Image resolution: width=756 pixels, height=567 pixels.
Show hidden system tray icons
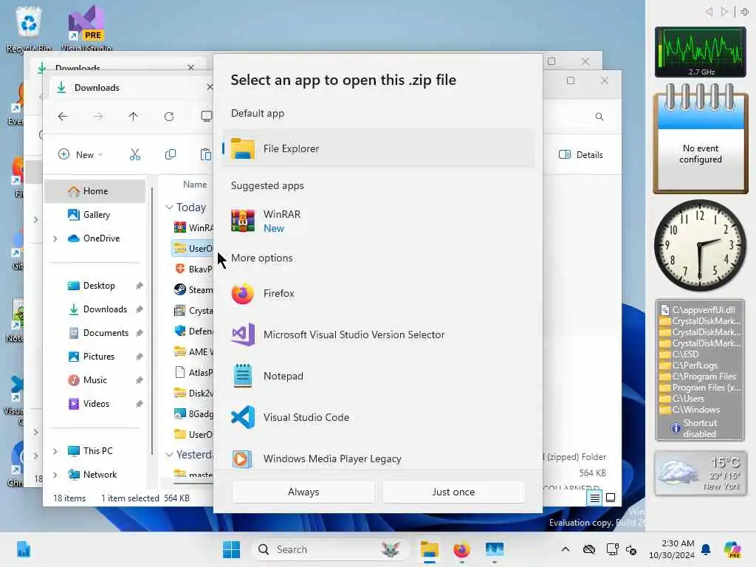coord(566,549)
